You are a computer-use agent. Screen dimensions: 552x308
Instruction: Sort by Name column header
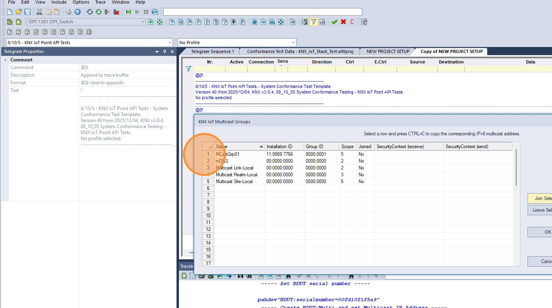[239, 147]
